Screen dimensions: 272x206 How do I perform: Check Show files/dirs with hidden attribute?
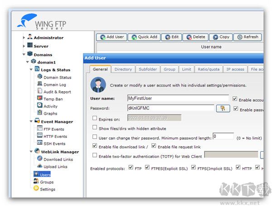(95, 128)
